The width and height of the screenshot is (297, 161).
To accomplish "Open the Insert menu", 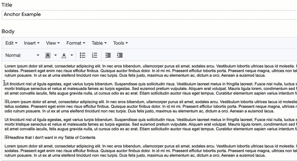I will point(32,43).
